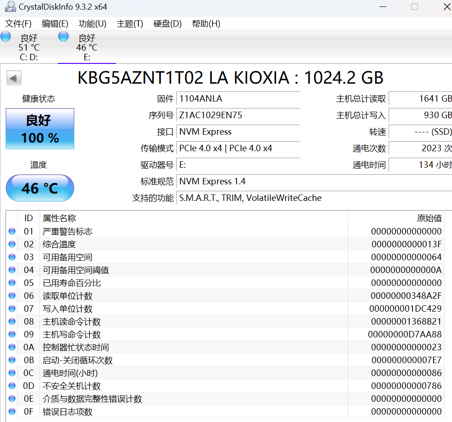The width and height of the screenshot is (452, 422).
Task: Click the drive letter field E:
Action: (238, 165)
